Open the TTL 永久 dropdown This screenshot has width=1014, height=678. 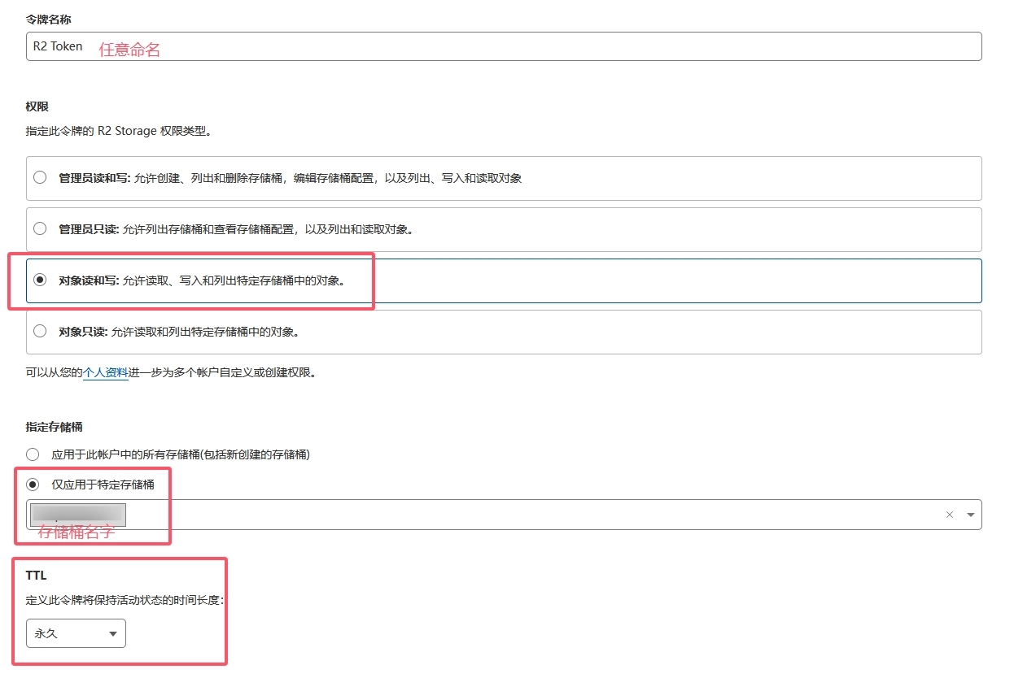(75, 633)
